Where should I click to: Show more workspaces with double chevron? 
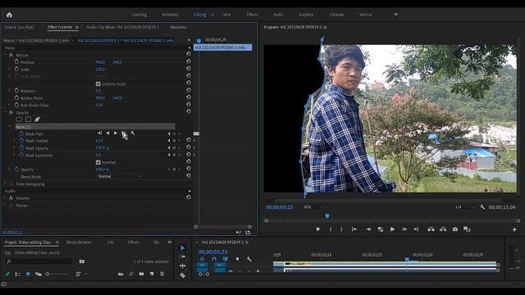click(x=396, y=15)
